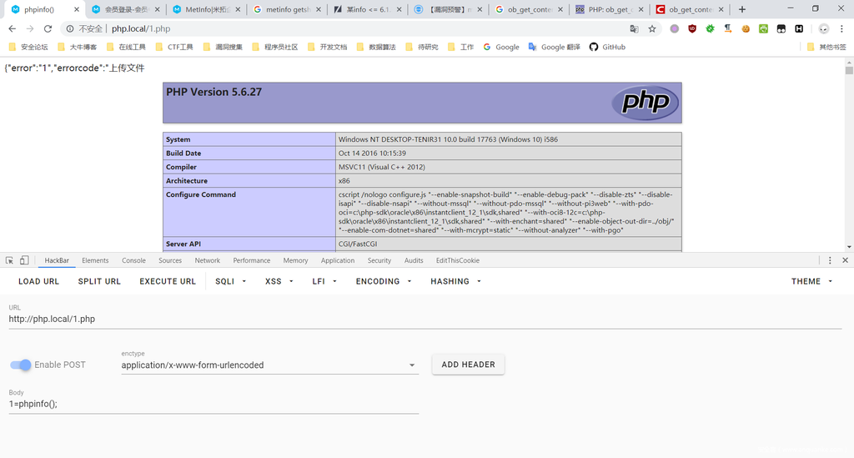Toggle the device toolbar icon in DevTools

click(x=24, y=260)
